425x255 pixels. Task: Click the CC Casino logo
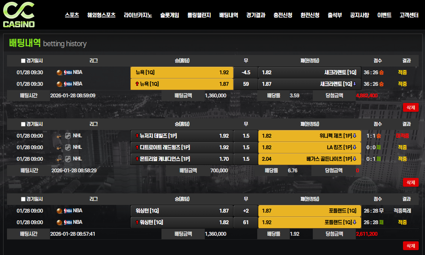coord(19,15)
